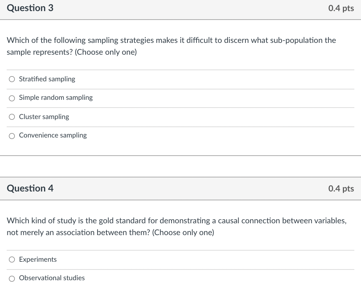361x295 pixels.
Task: Click '(Choose only one)' in Question 3
Action: point(106,52)
